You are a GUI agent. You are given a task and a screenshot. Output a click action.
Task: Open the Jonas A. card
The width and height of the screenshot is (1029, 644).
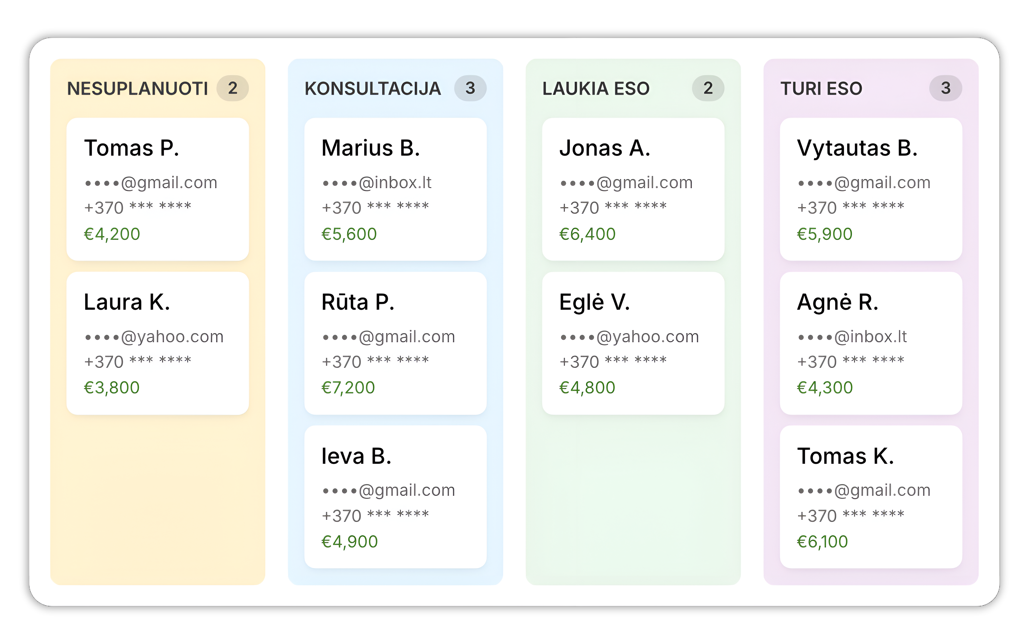pos(633,189)
